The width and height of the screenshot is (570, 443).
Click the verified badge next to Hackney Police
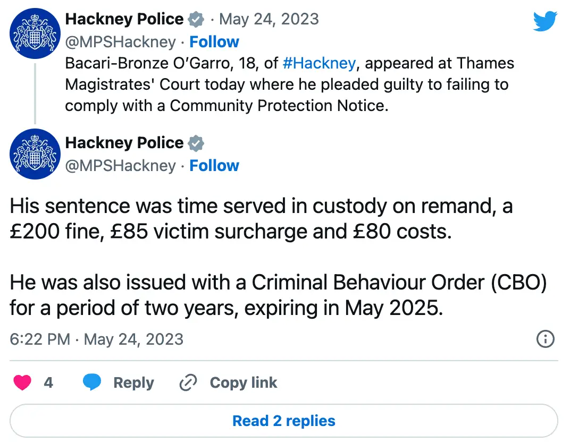(196, 19)
